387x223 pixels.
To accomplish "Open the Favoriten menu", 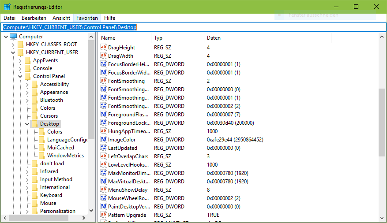I will point(87,18).
